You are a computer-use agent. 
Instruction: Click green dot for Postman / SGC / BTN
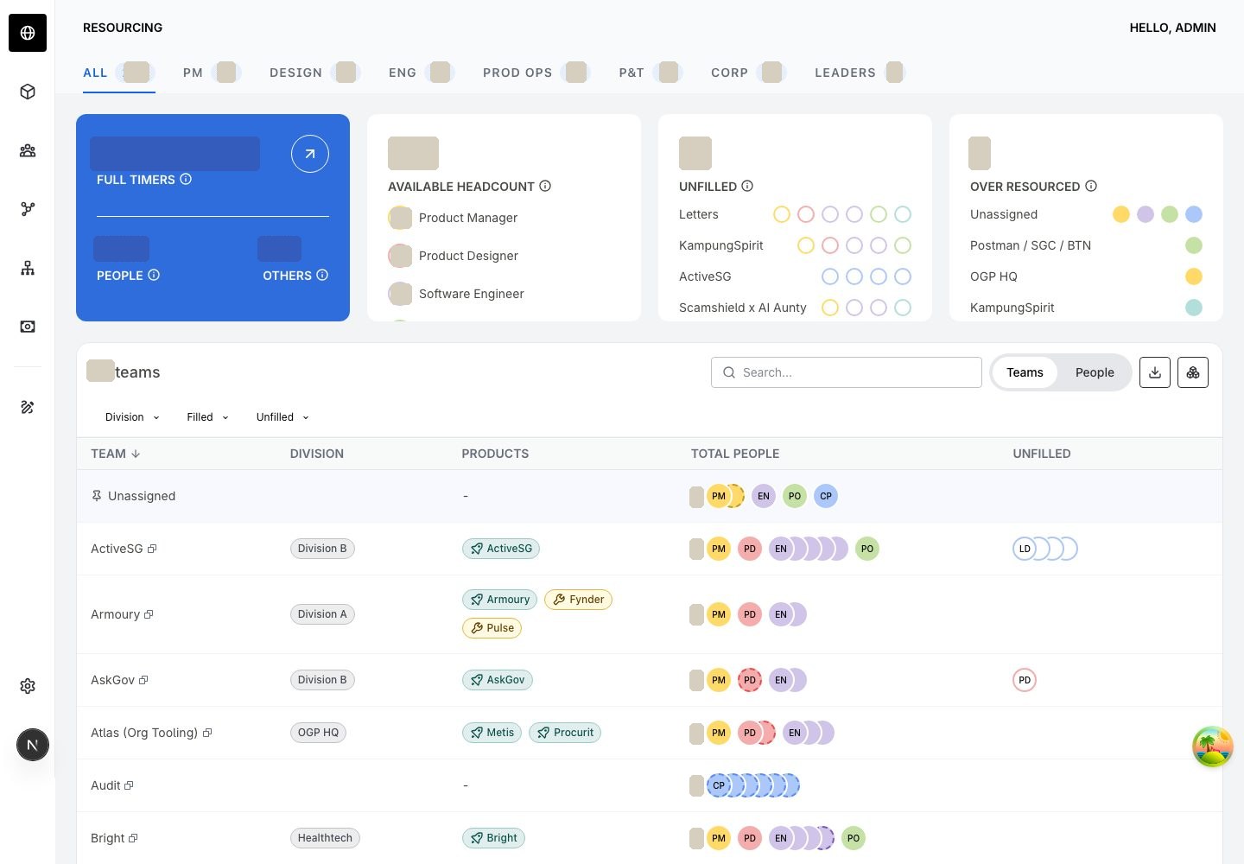click(x=1194, y=245)
